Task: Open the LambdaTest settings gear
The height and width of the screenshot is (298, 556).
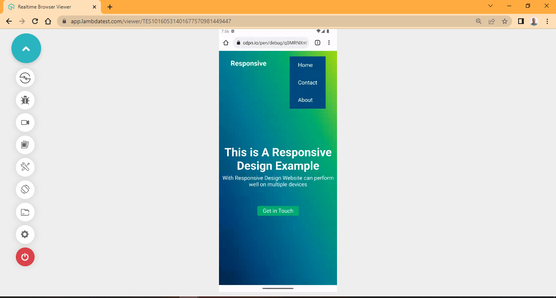Action: pos(25,234)
